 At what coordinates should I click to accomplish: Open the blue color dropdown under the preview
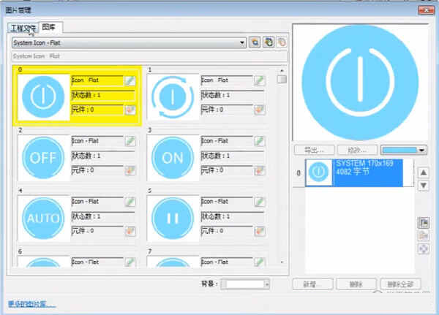404,150
